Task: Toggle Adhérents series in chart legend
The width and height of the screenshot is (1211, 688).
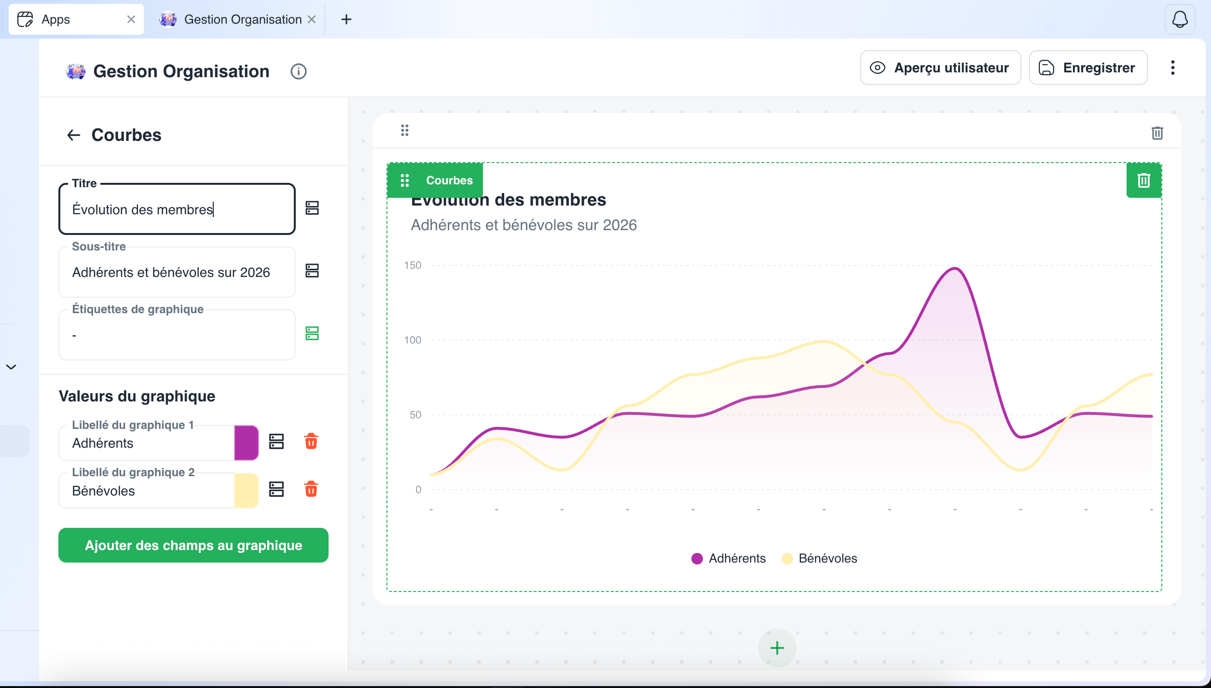Action: click(729, 558)
